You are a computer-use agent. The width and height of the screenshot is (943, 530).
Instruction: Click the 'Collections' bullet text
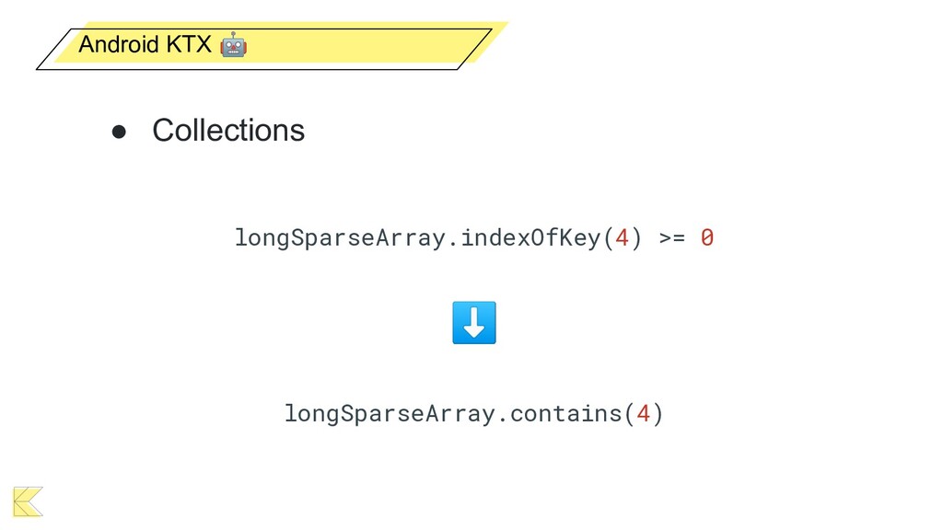point(227,131)
